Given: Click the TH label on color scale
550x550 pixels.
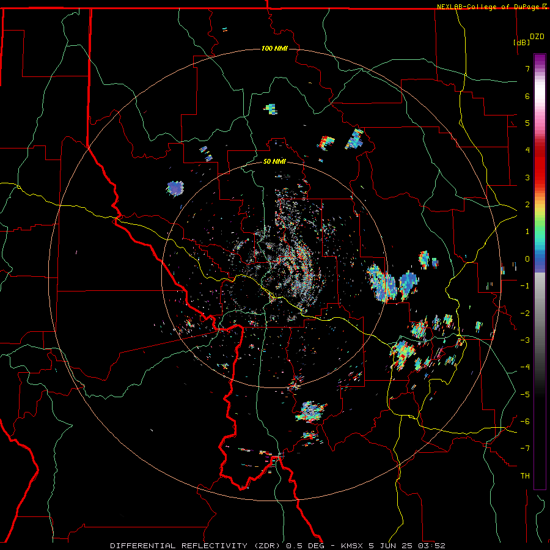Looking at the screenshot, I should coord(525,475).
